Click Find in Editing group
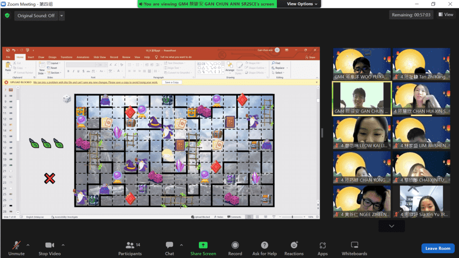This screenshot has width=459, height=258. [276, 63]
